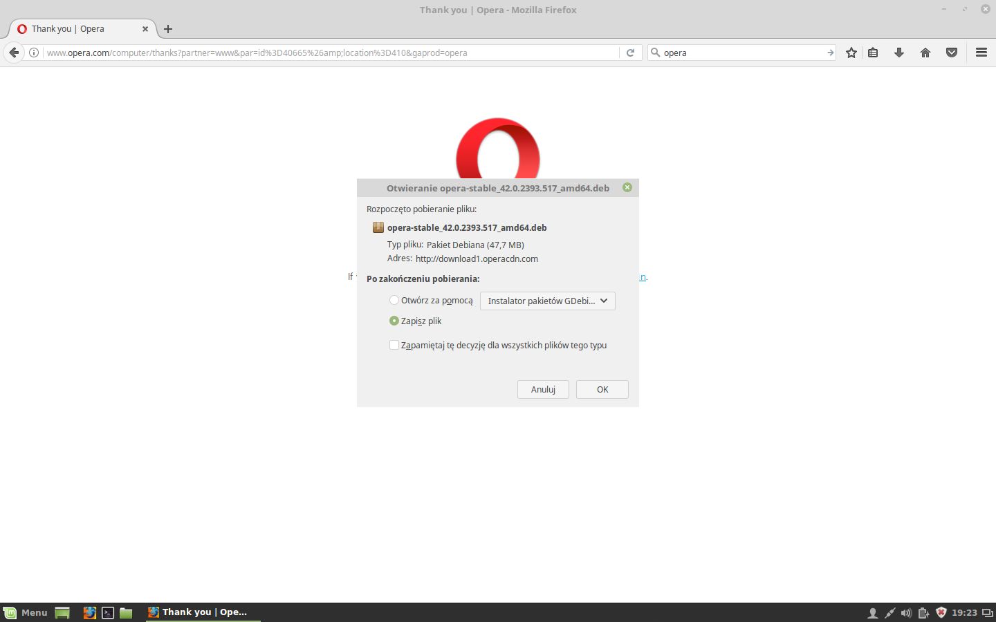Open the Firefox downloads panel
This screenshot has width=996, height=622.
[899, 53]
